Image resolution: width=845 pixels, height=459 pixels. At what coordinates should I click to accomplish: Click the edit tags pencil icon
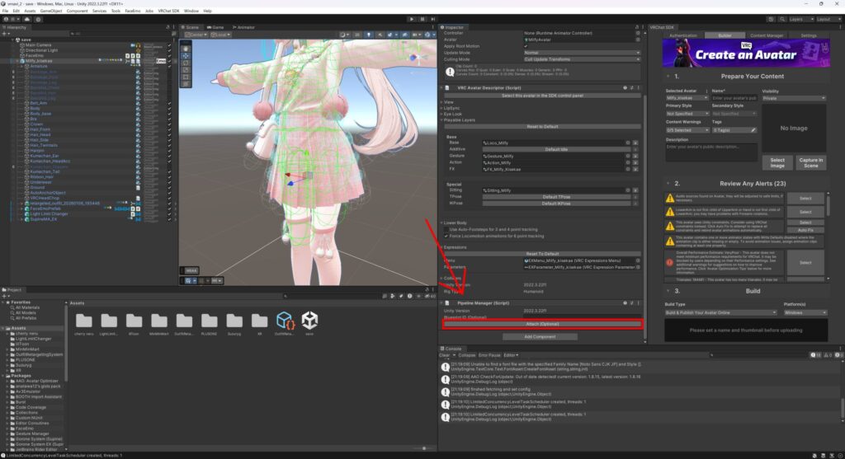[753, 130]
